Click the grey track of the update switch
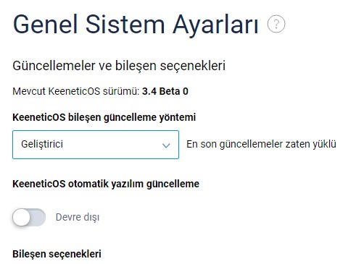The width and height of the screenshot is (364, 264). click(x=38, y=217)
